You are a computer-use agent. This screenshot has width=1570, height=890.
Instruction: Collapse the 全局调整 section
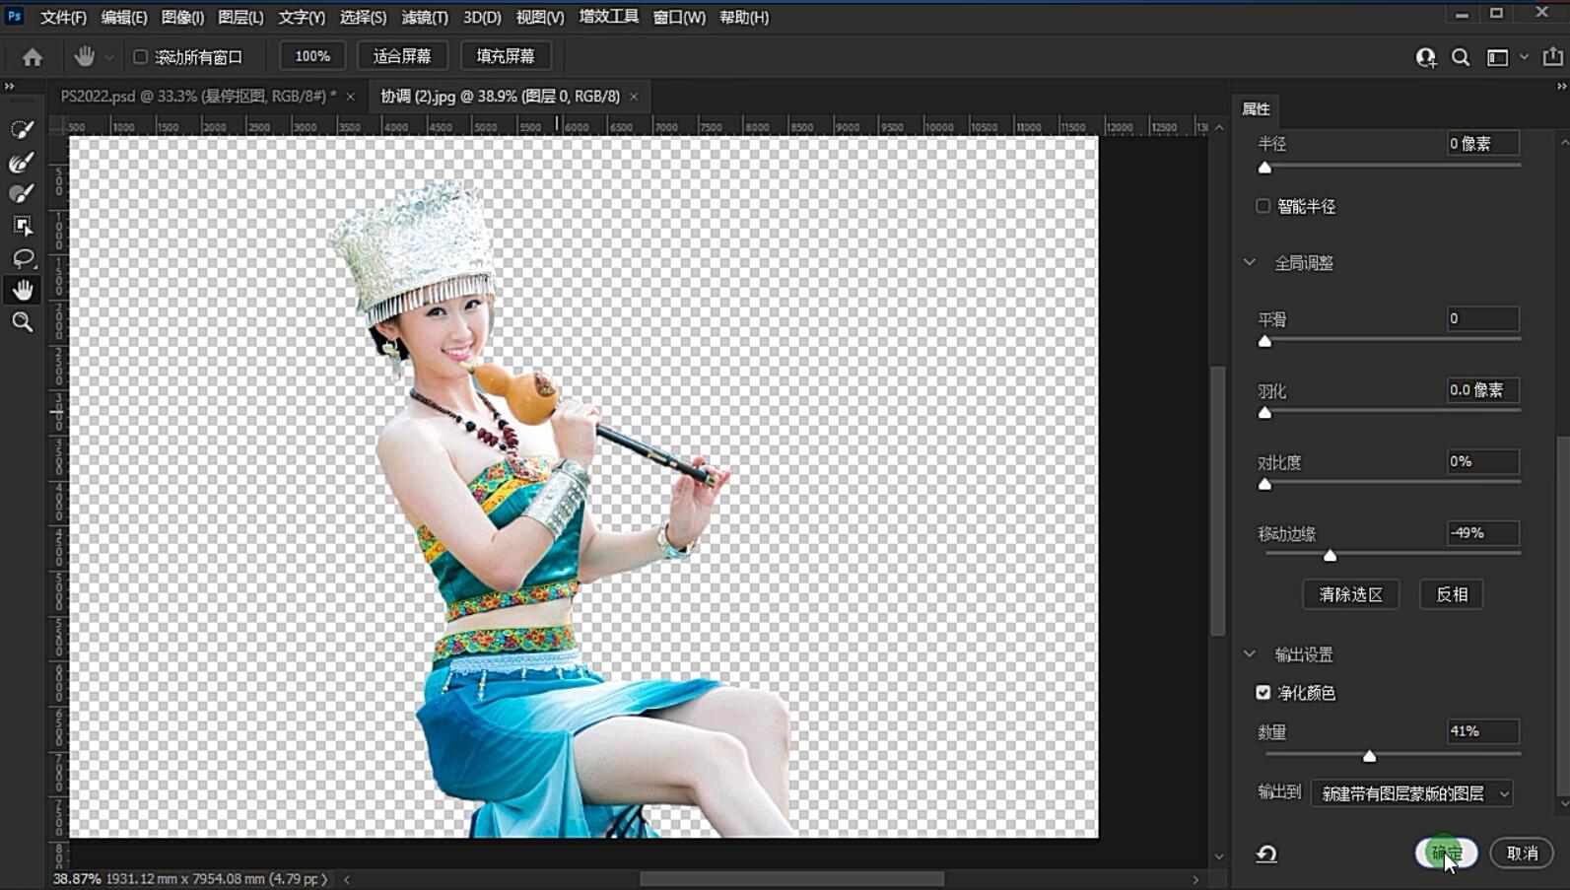(1250, 263)
